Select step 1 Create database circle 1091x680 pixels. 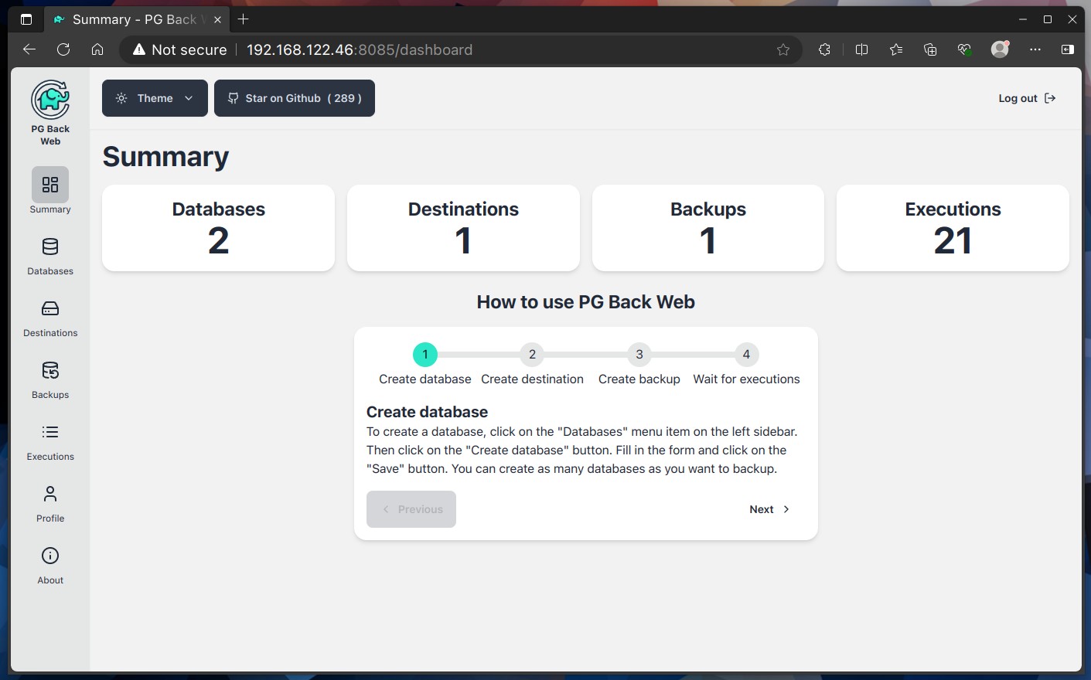[x=425, y=355]
